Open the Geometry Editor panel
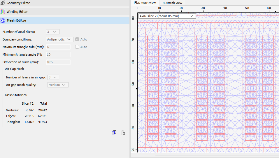The height and width of the screenshot is (158, 279). (x=65, y=3)
